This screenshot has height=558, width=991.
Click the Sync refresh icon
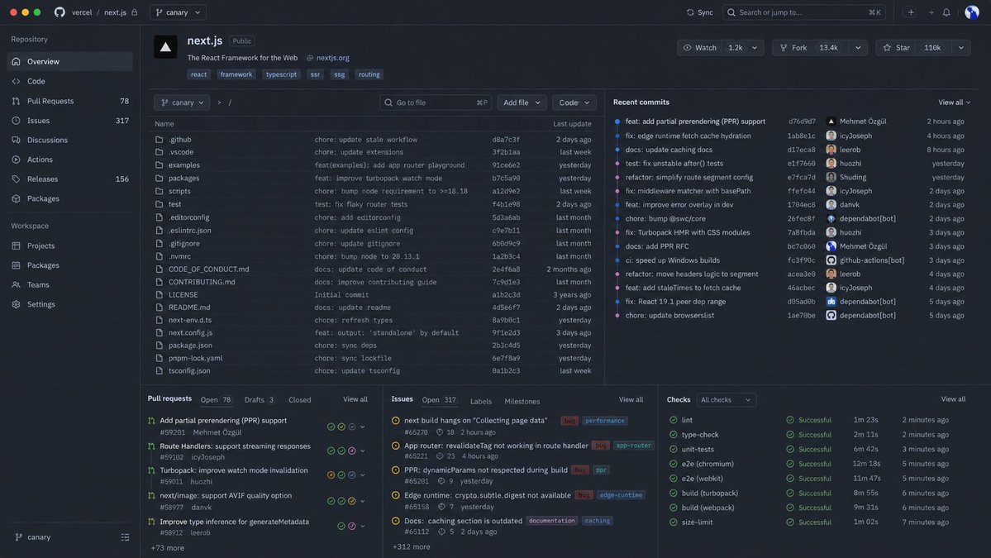689,12
